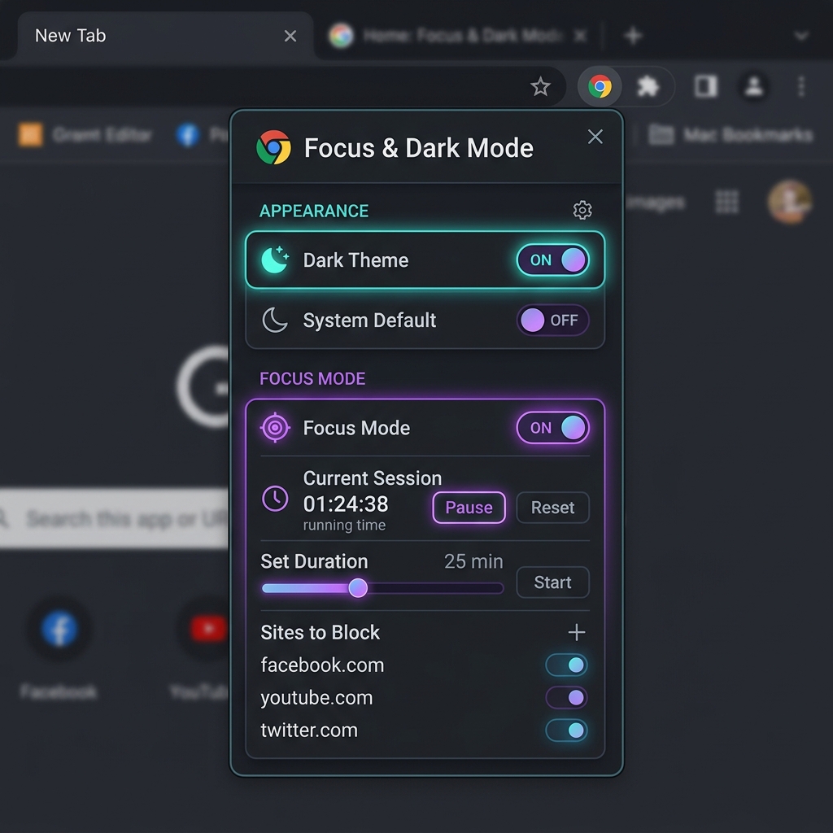Reset the current session timer
833x833 pixels.
pos(552,508)
